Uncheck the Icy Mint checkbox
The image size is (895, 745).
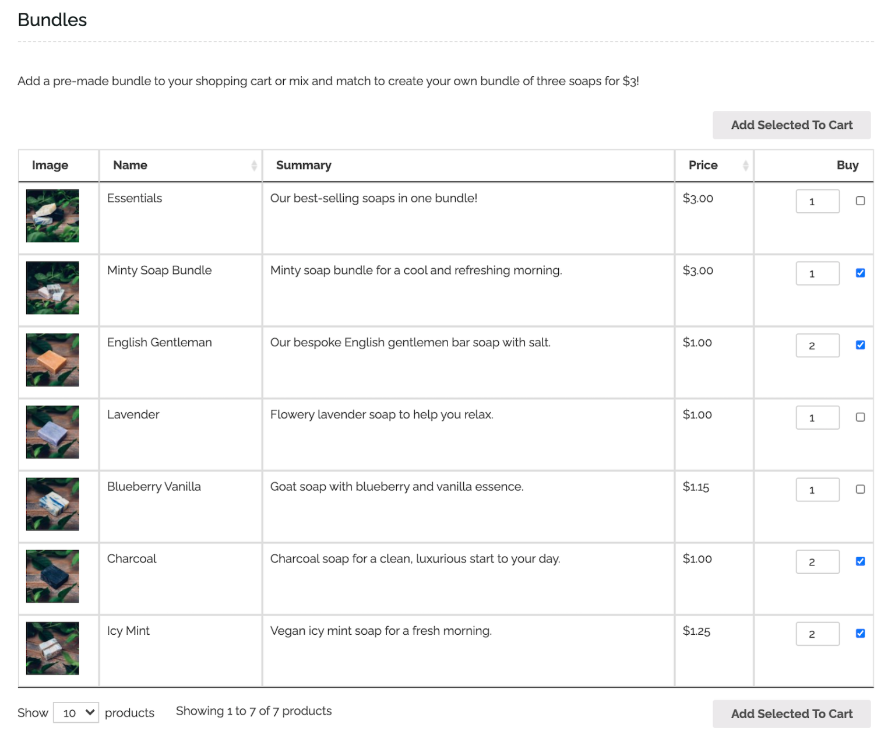pos(860,633)
